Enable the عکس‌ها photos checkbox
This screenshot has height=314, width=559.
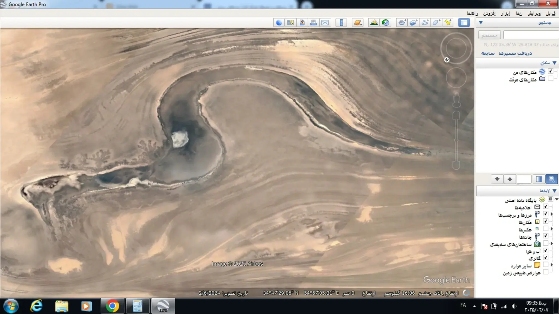[545, 229]
